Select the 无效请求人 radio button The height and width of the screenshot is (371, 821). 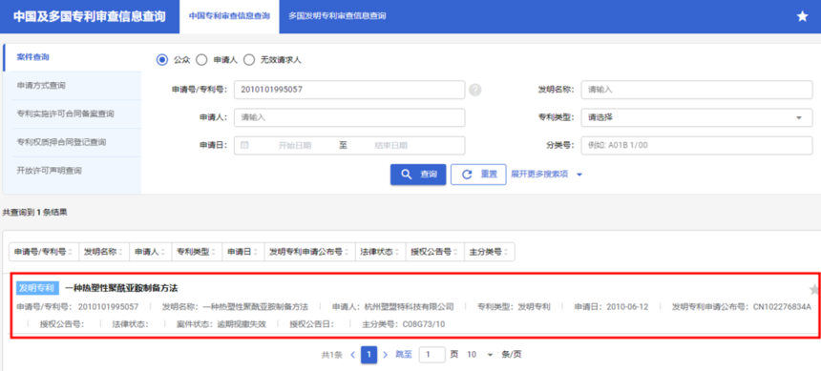click(x=249, y=60)
